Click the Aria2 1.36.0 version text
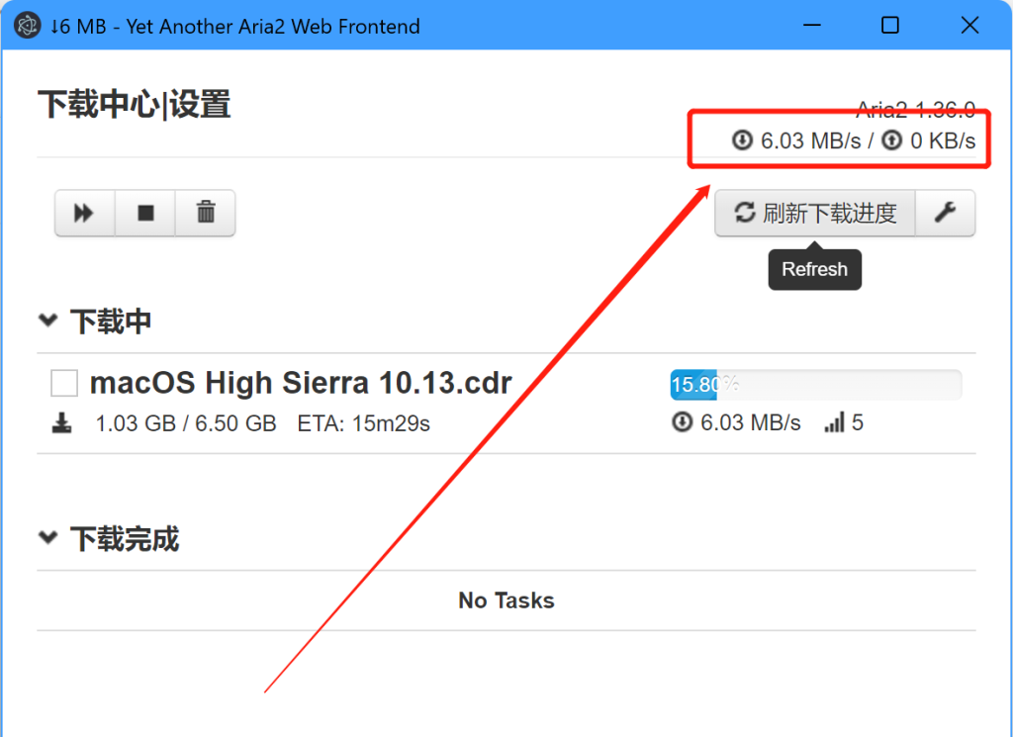The height and width of the screenshot is (737, 1013). click(915, 111)
